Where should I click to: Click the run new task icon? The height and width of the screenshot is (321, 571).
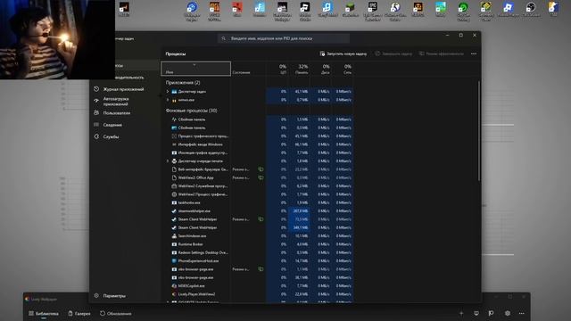tap(322, 53)
